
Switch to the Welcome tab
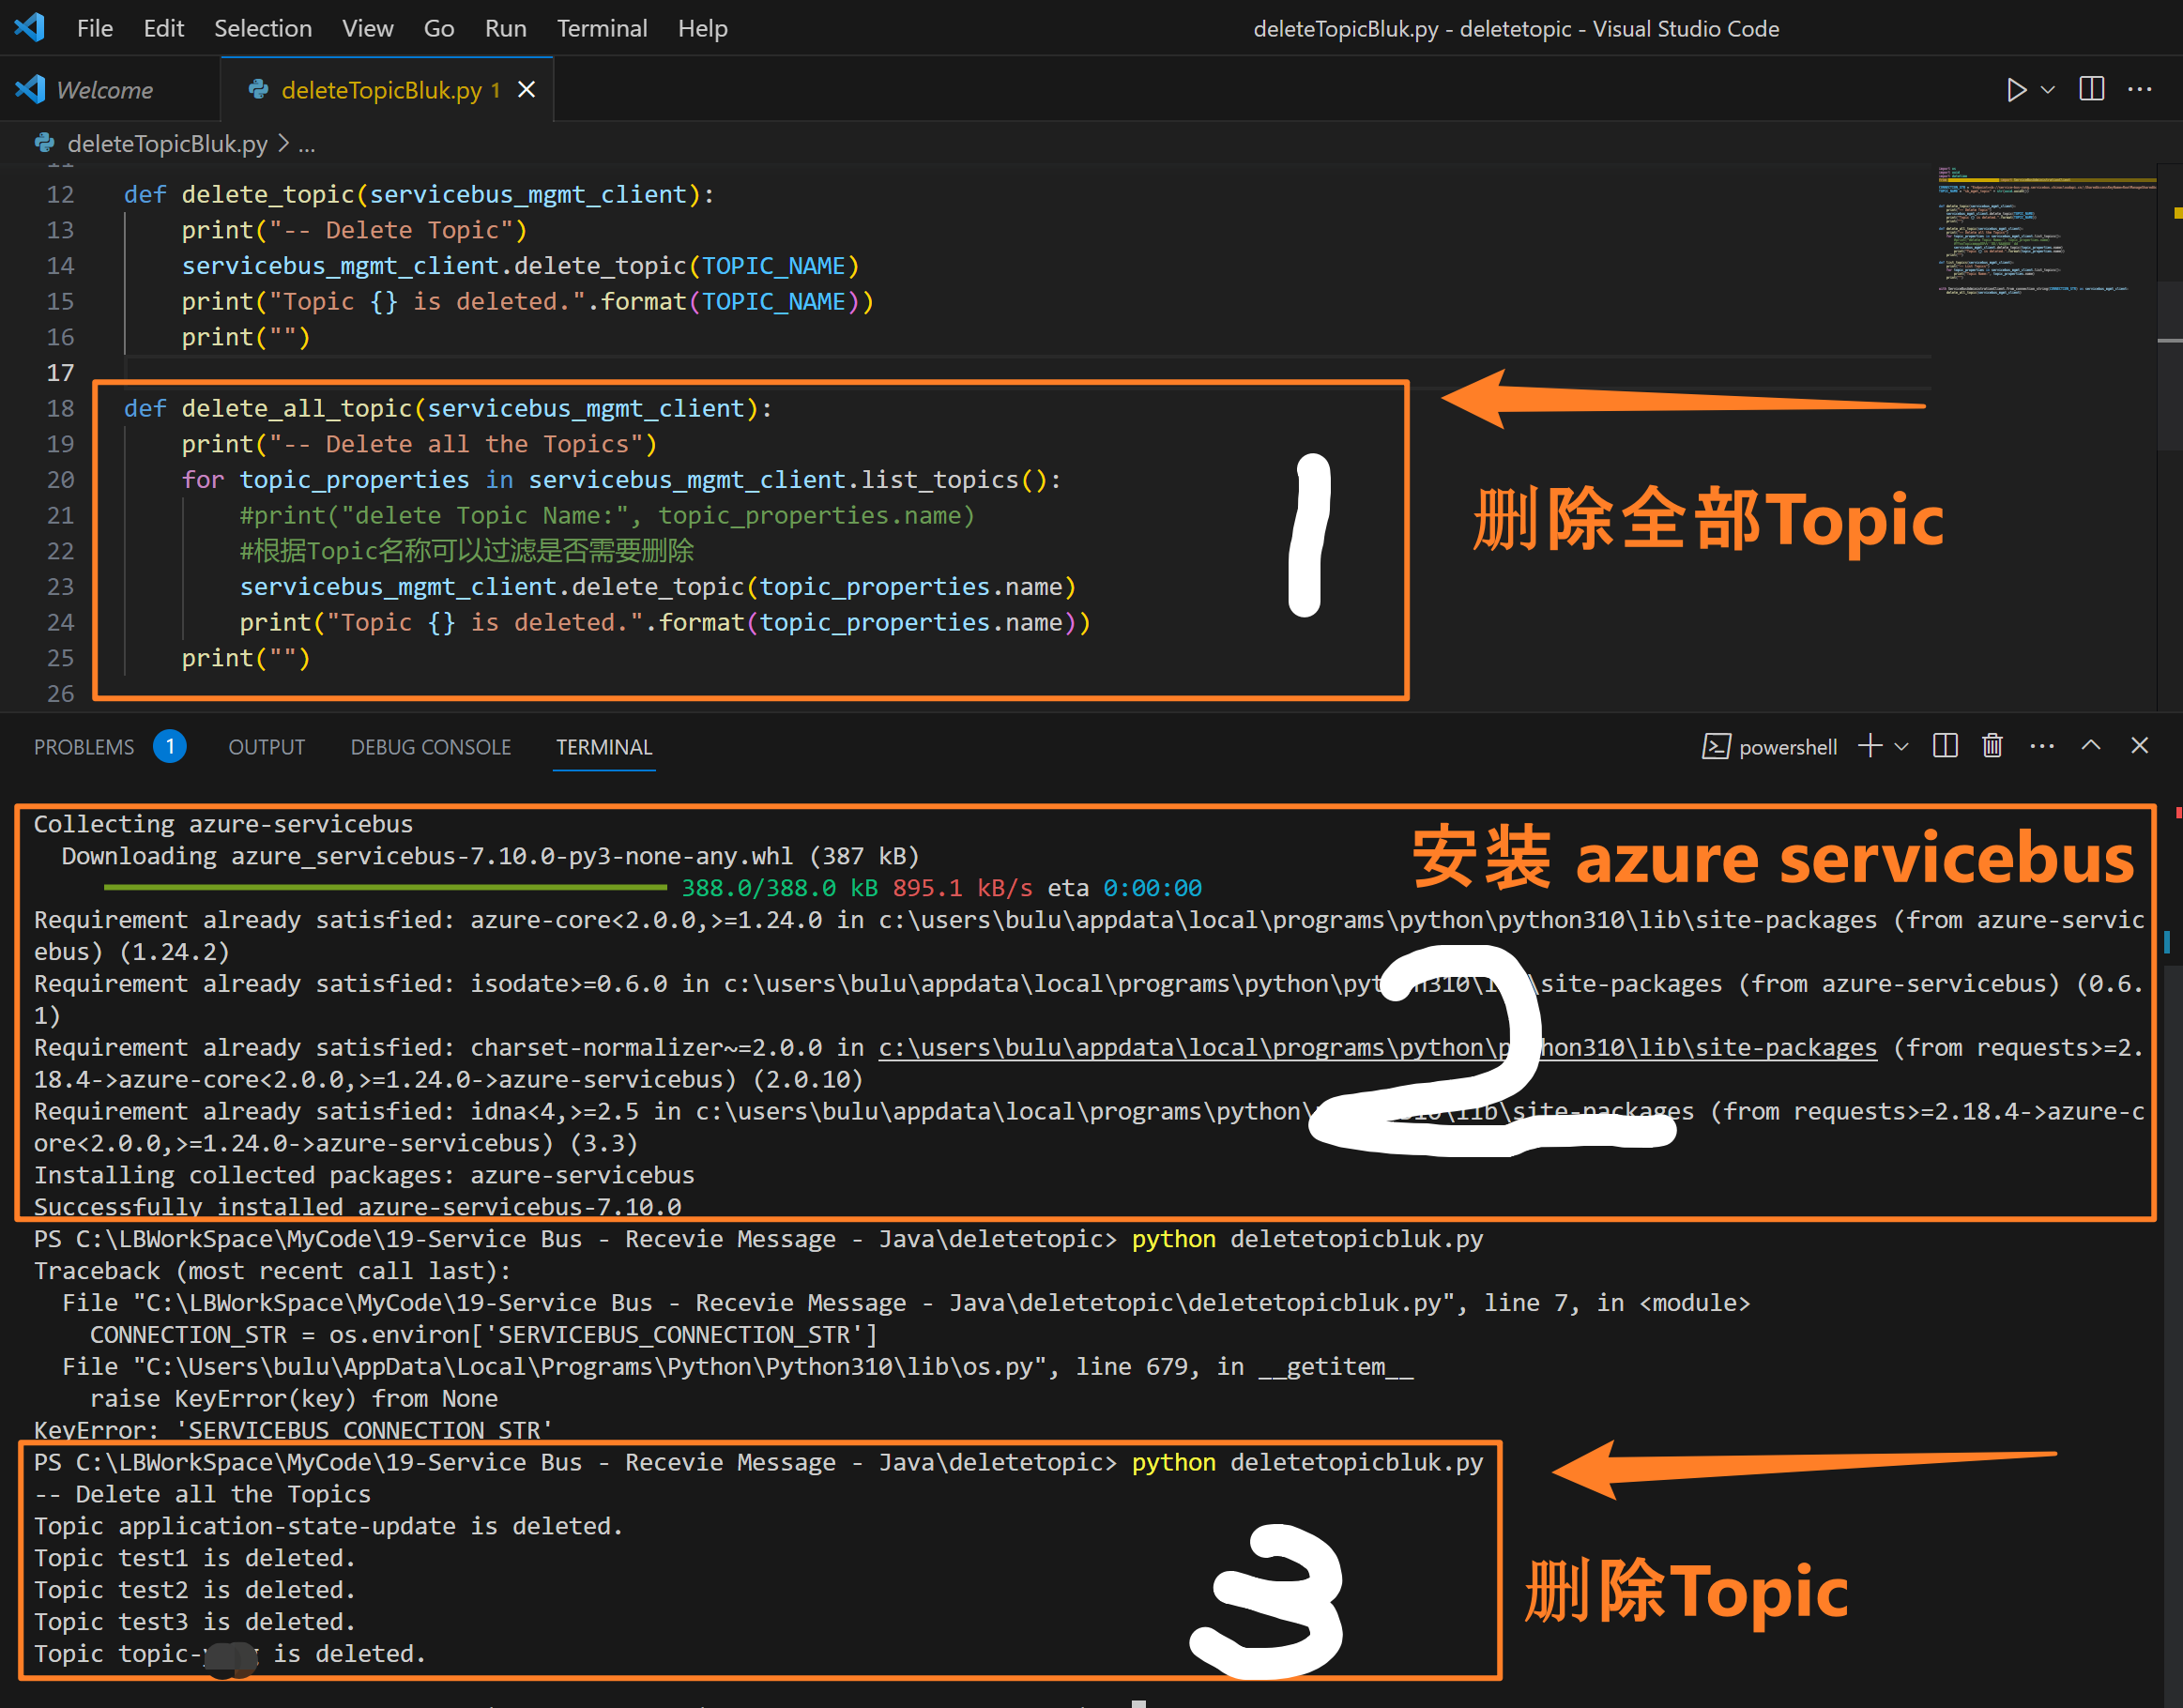(x=104, y=90)
